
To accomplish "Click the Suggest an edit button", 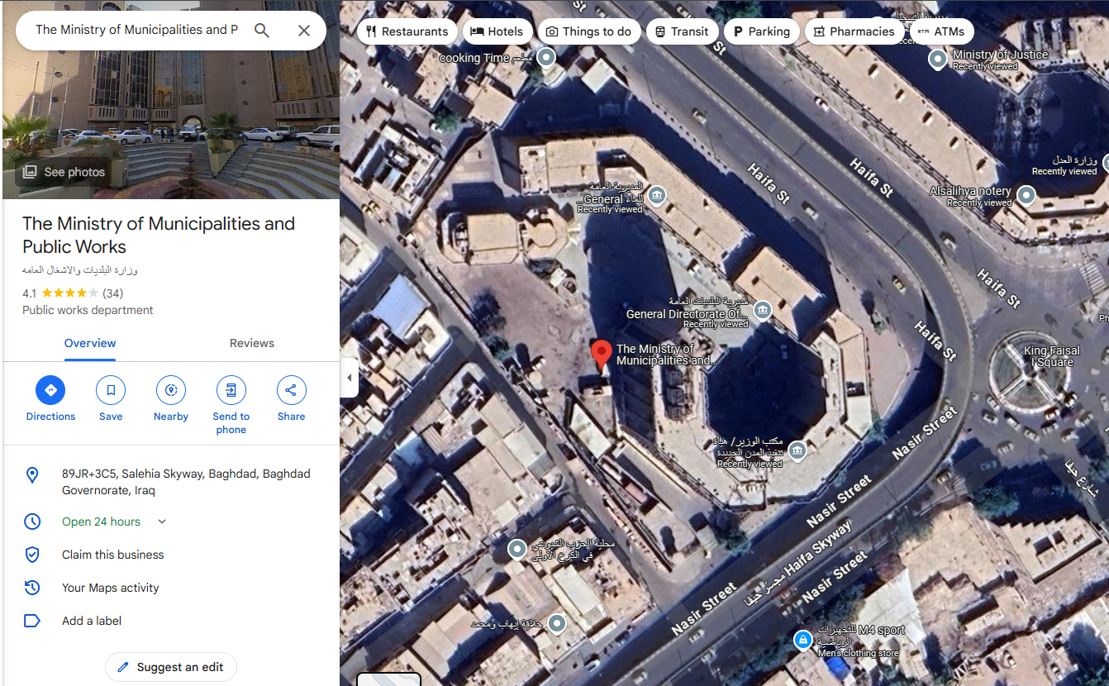I will (x=171, y=667).
